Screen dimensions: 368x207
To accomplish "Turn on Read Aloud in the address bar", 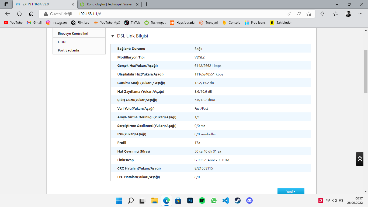I will click(299, 14).
